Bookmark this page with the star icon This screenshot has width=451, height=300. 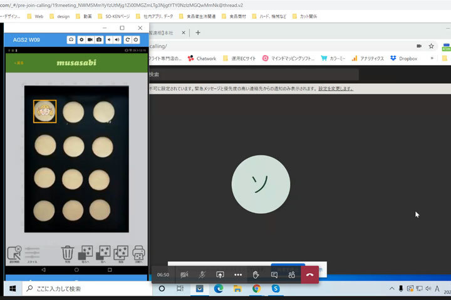coord(431,46)
